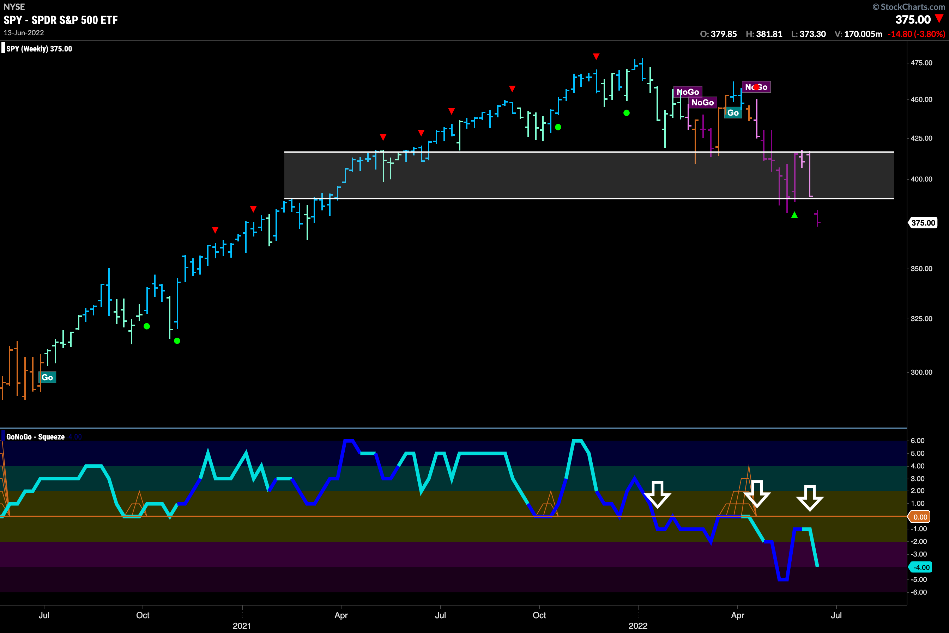949x633 pixels.
Task: Click the 325.00 price axis label
Action: pyautogui.click(x=921, y=319)
